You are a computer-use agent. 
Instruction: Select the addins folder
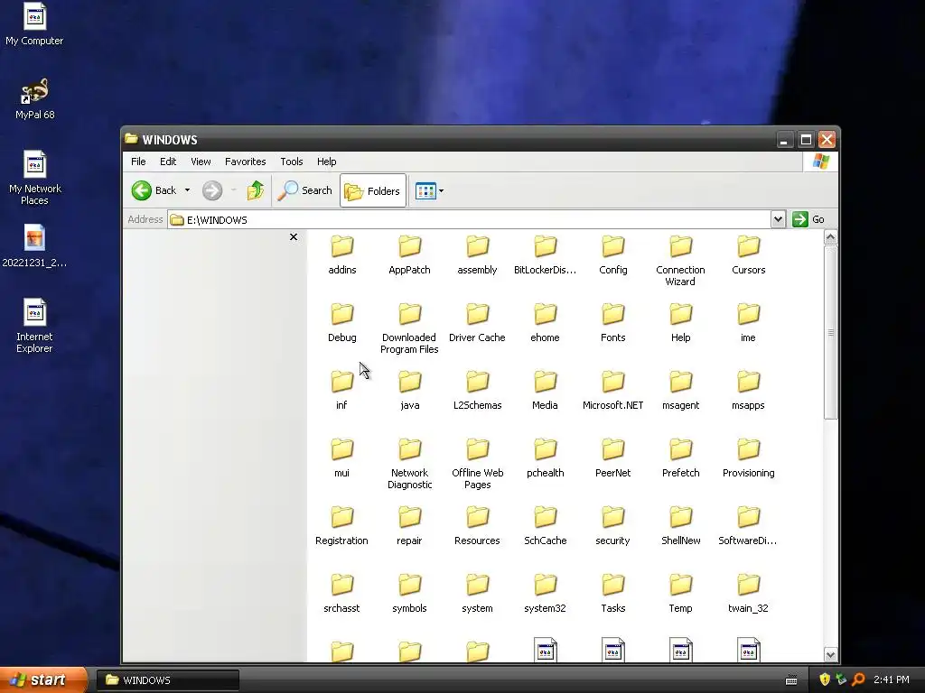point(342,255)
